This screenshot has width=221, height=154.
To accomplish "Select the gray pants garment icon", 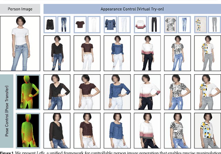I will tap(212, 25).
